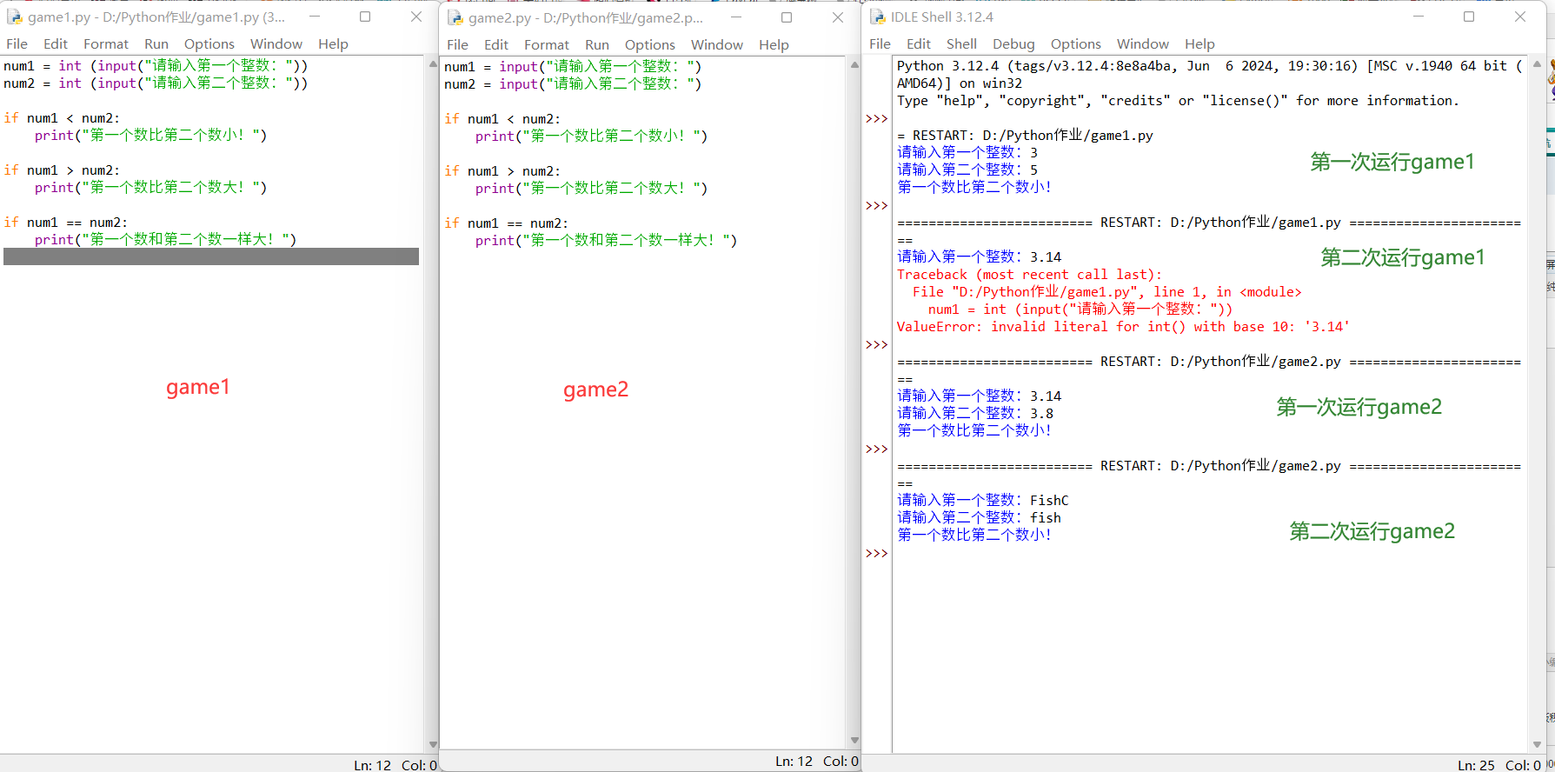
Task: Click game2.py scrollbar down arrow
Action: coord(854,741)
